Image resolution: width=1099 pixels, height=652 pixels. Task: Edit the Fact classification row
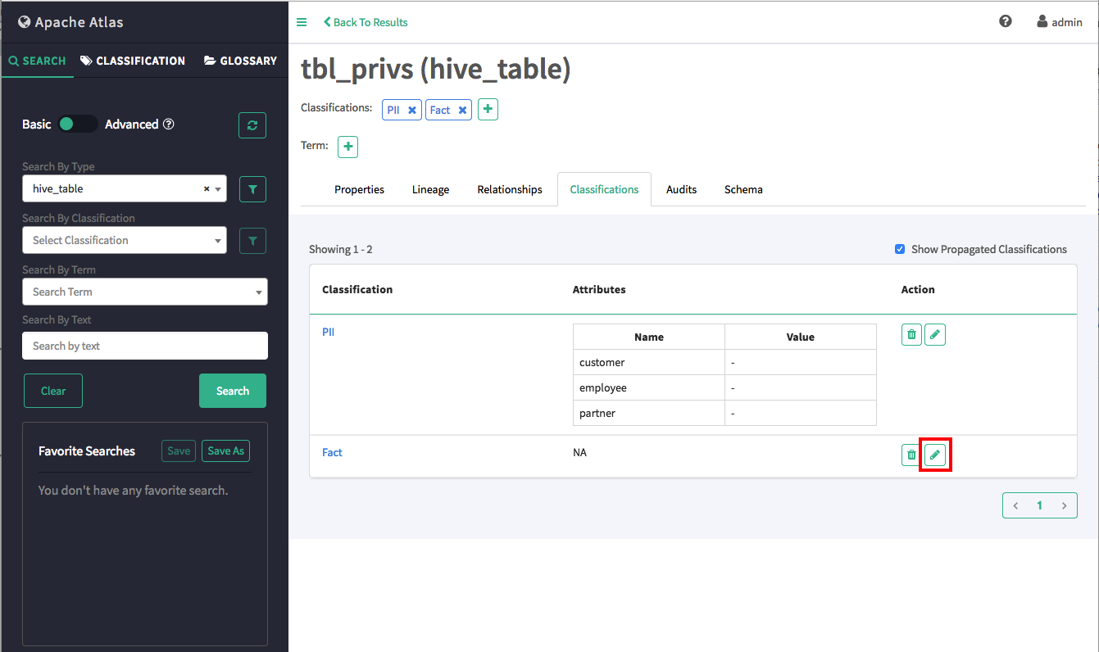935,455
